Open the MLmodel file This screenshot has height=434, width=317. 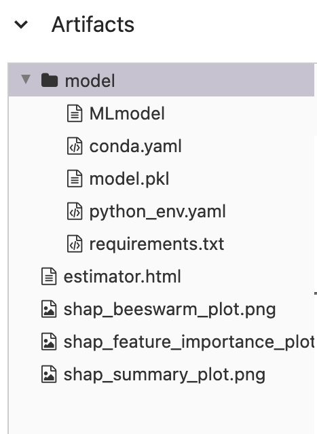point(127,113)
